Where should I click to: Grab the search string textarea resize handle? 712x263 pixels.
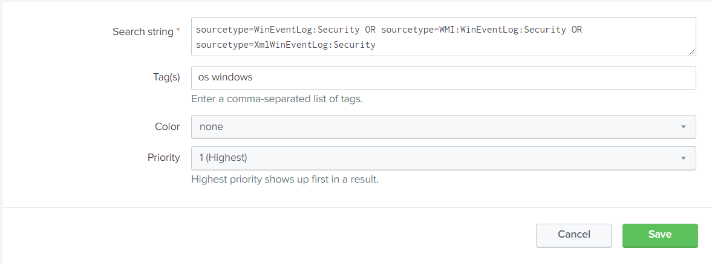point(692,53)
